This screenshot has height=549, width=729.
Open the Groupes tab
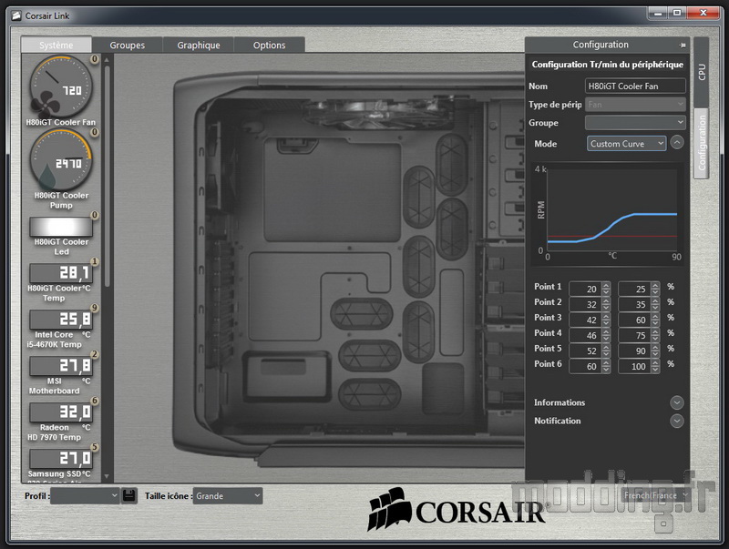pyautogui.click(x=127, y=45)
